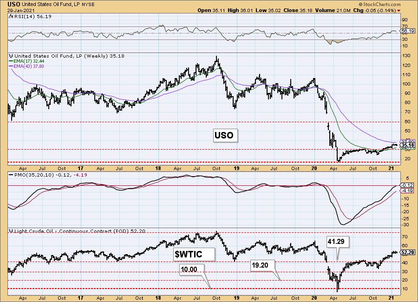Click the Close 35.18 header value

pos(298,10)
